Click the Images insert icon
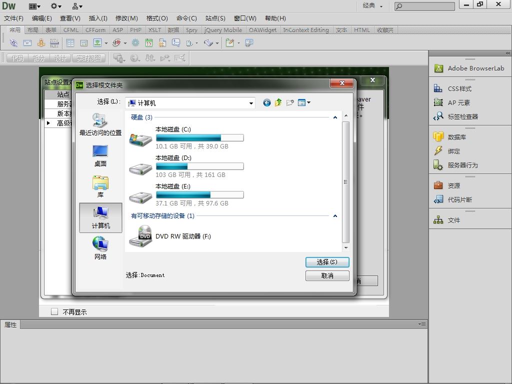This screenshot has width=512, height=384. 97,43
